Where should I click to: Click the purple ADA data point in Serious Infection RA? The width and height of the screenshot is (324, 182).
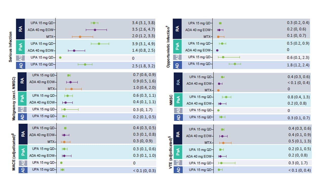pyautogui.click(x=95, y=30)
